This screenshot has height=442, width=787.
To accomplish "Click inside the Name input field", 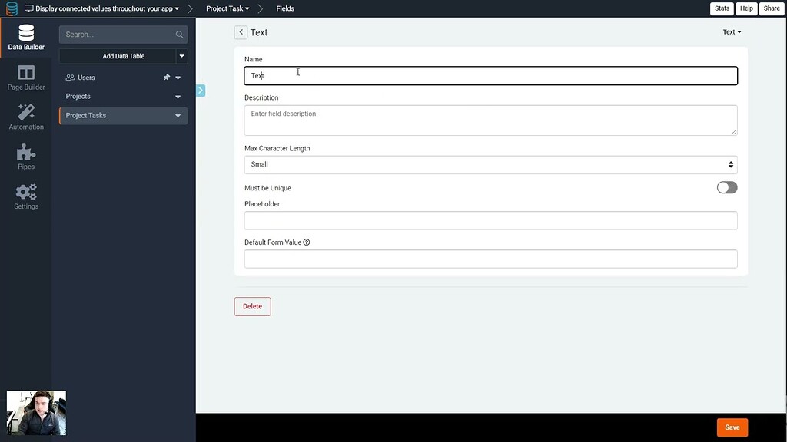I will 490,75.
